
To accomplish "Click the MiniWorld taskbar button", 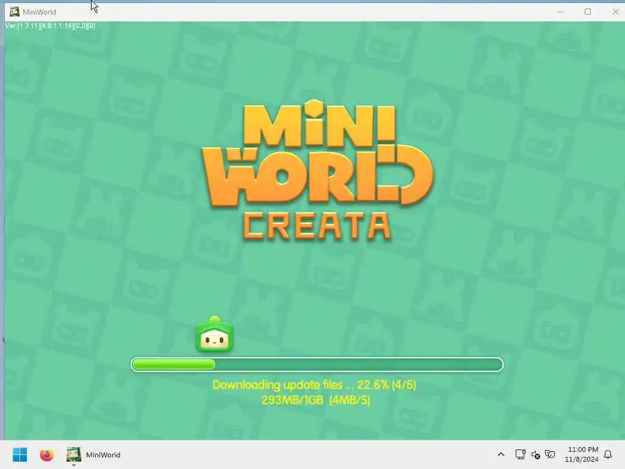I will (93, 454).
